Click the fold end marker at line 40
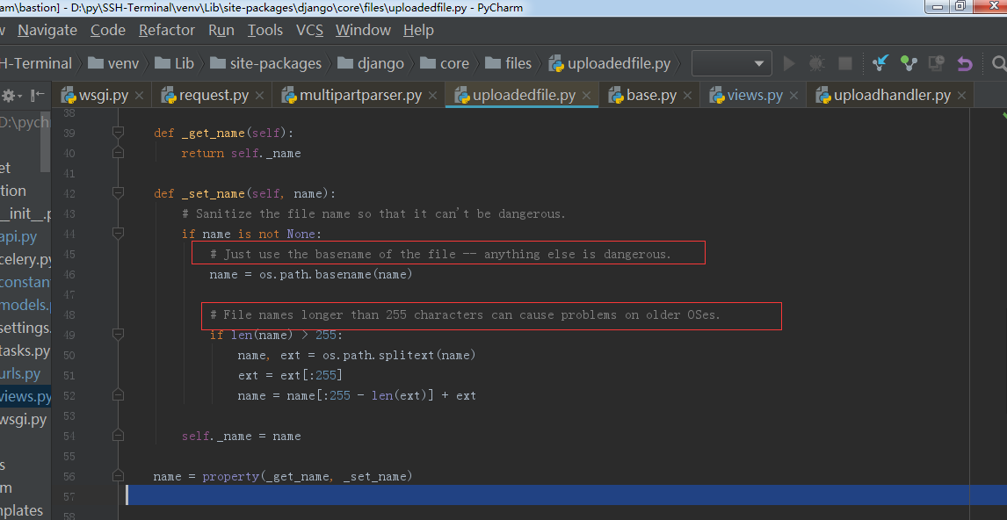The height and width of the screenshot is (520, 1007). 118,153
